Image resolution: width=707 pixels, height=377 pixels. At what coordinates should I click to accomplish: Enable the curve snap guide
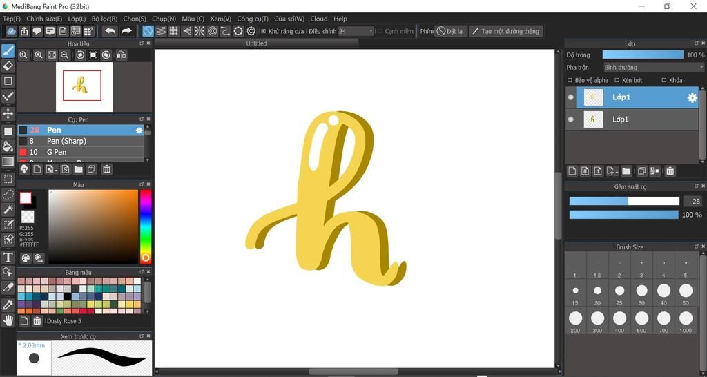click(226, 31)
